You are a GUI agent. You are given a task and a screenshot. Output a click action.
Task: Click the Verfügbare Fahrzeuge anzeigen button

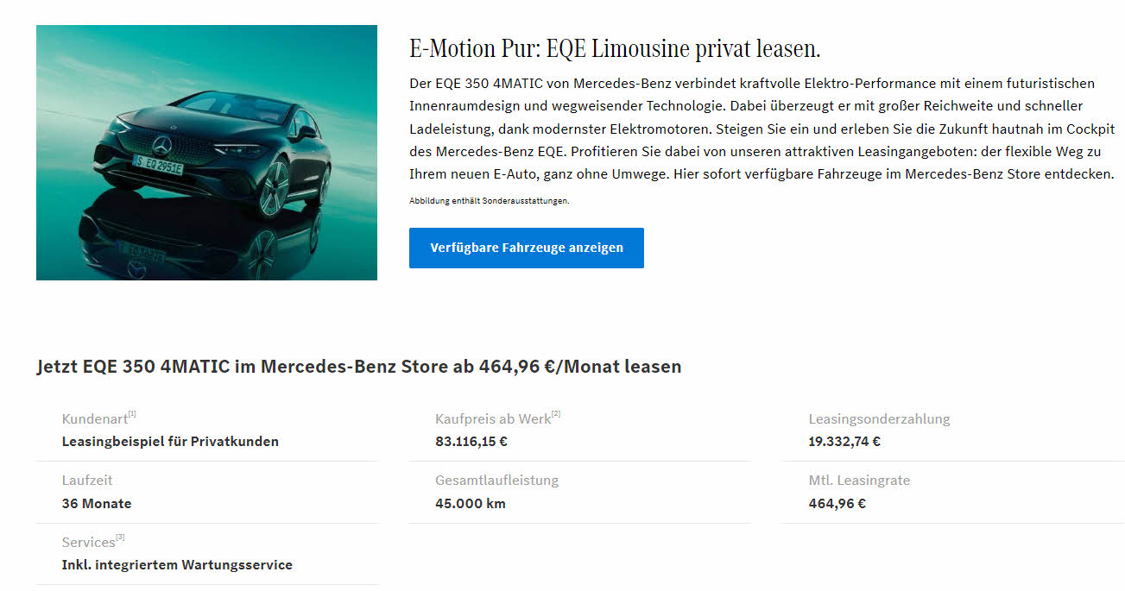pyautogui.click(x=526, y=248)
